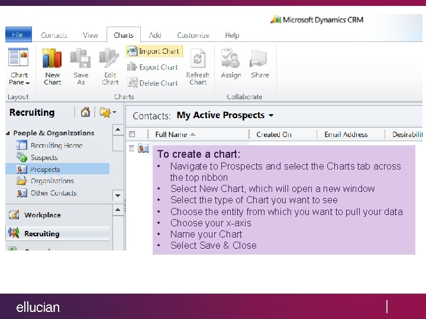426x319 pixels.
Task: Click the up arrow beside the Workplace area
Action: point(118,210)
